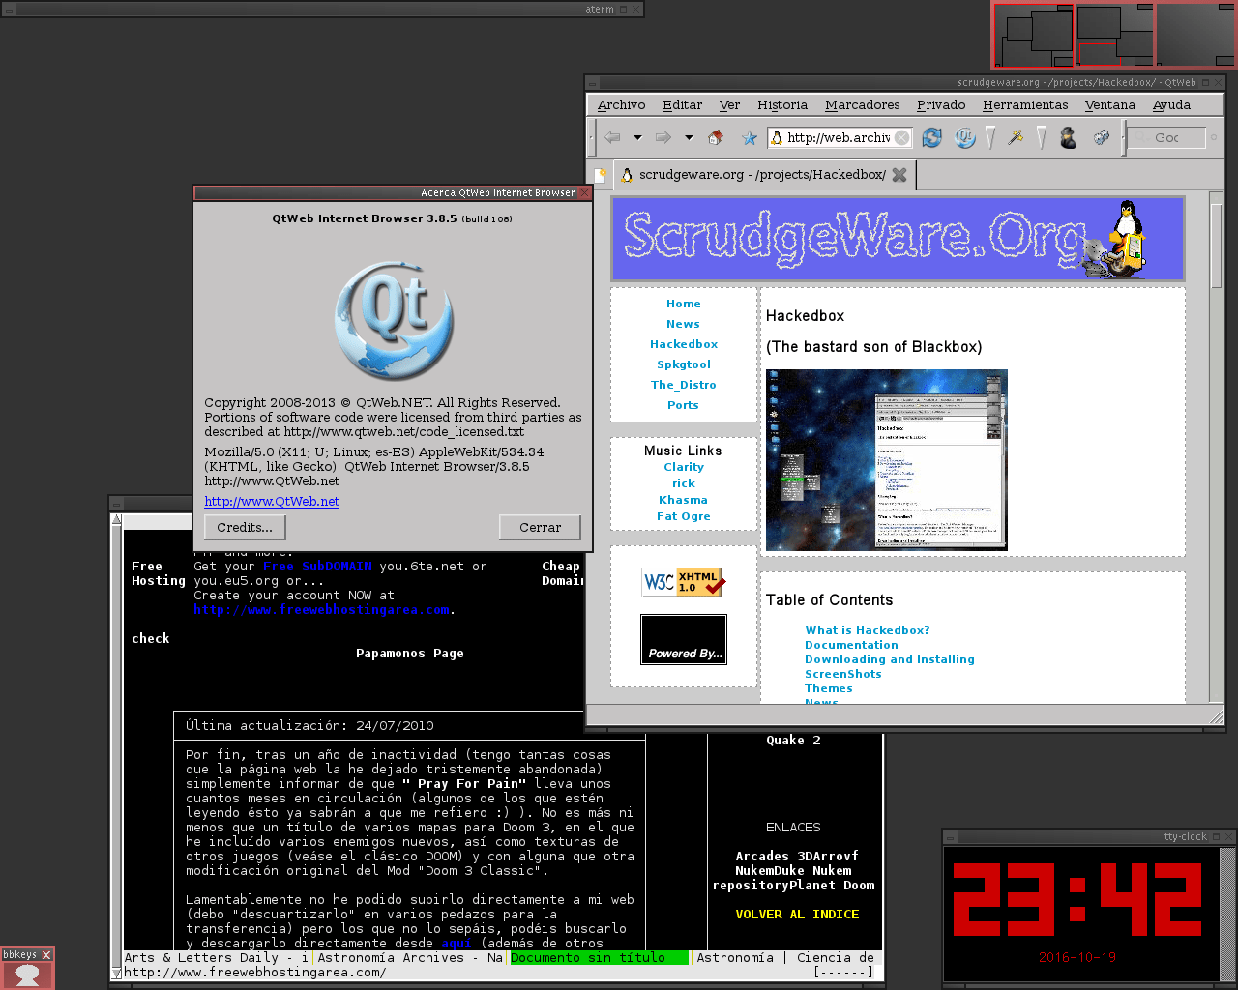Image resolution: width=1238 pixels, height=990 pixels.
Task: Open the Ventana menu
Action: click(x=1109, y=104)
